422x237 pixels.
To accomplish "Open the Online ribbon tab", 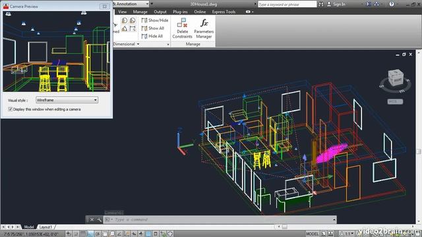I will 200,12.
